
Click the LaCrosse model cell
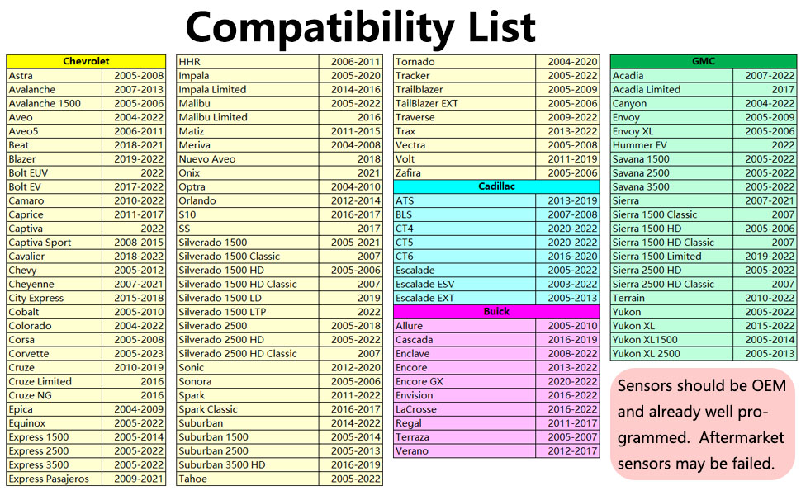465,409
